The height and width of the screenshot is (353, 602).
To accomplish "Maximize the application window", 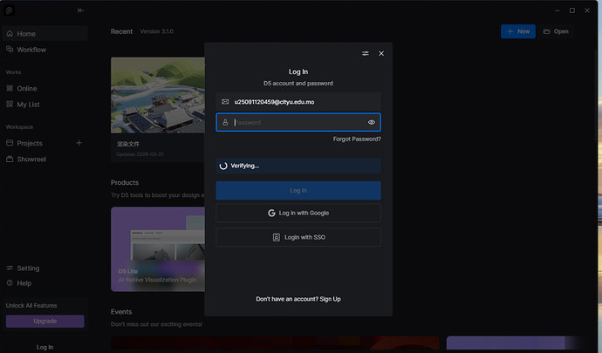I will (x=572, y=10).
